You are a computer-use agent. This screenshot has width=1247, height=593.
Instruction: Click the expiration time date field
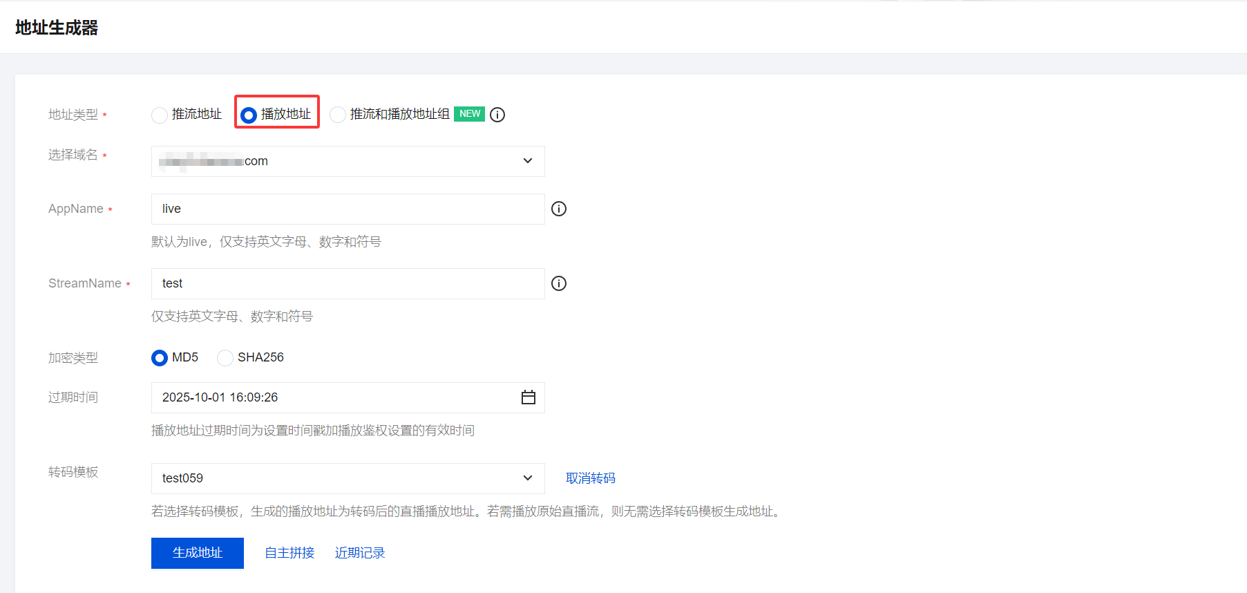pos(332,397)
